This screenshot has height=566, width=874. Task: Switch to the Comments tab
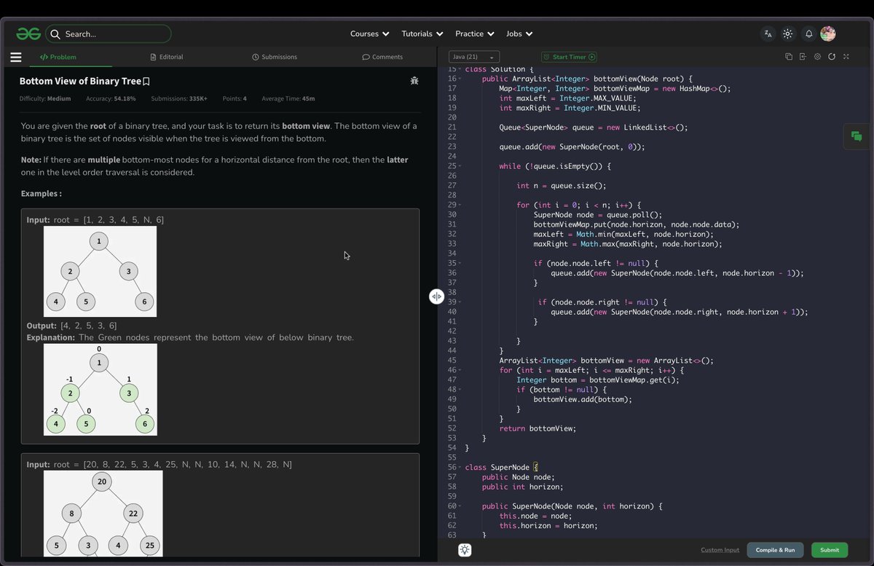(x=382, y=57)
